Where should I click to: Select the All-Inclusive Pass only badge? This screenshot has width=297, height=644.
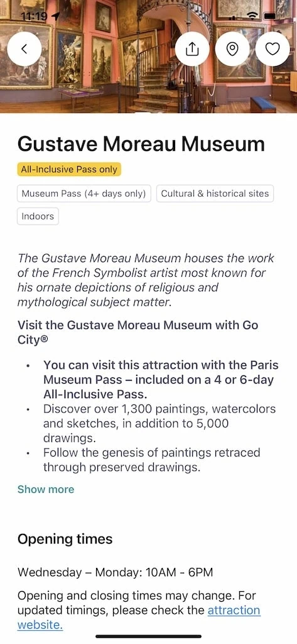pos(69,169)
